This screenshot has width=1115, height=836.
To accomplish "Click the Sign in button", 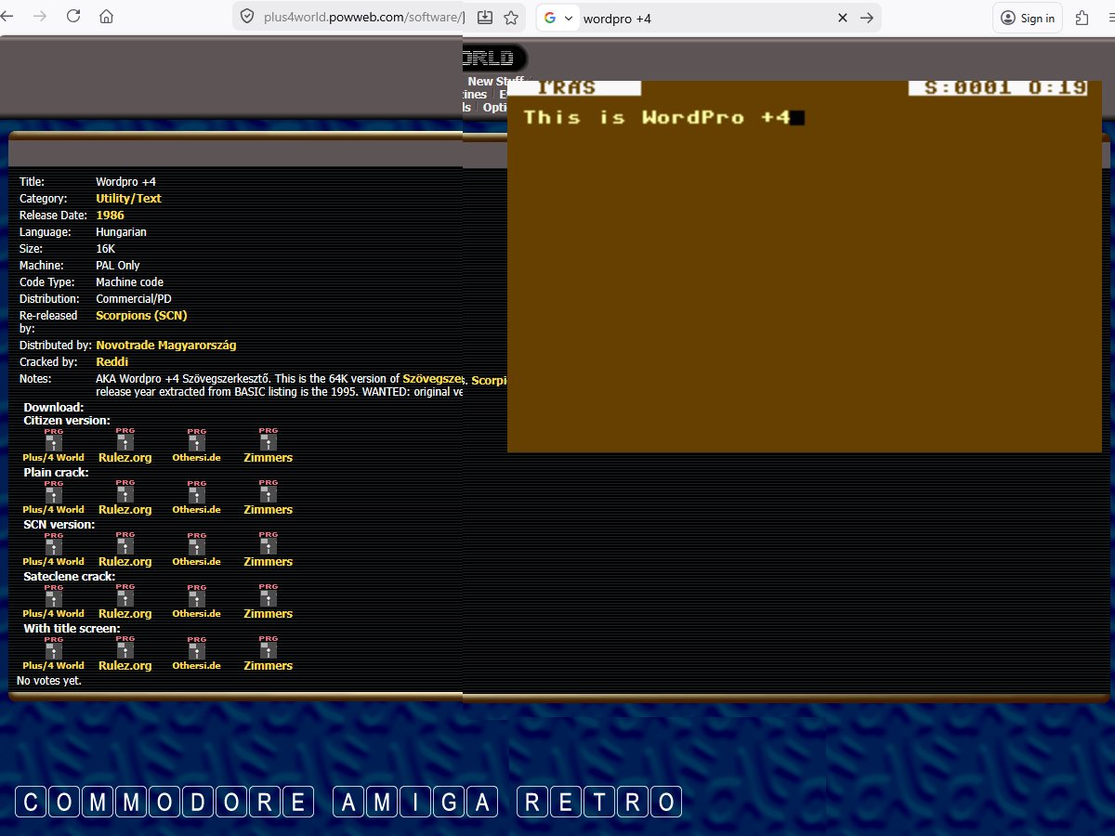I will tap(1028, 18).
